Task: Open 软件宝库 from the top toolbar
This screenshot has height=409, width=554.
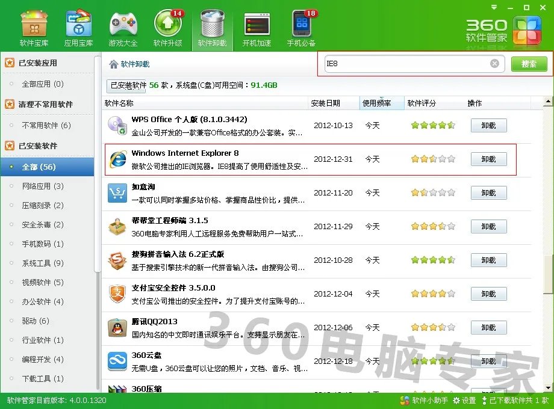Action: 34,26
